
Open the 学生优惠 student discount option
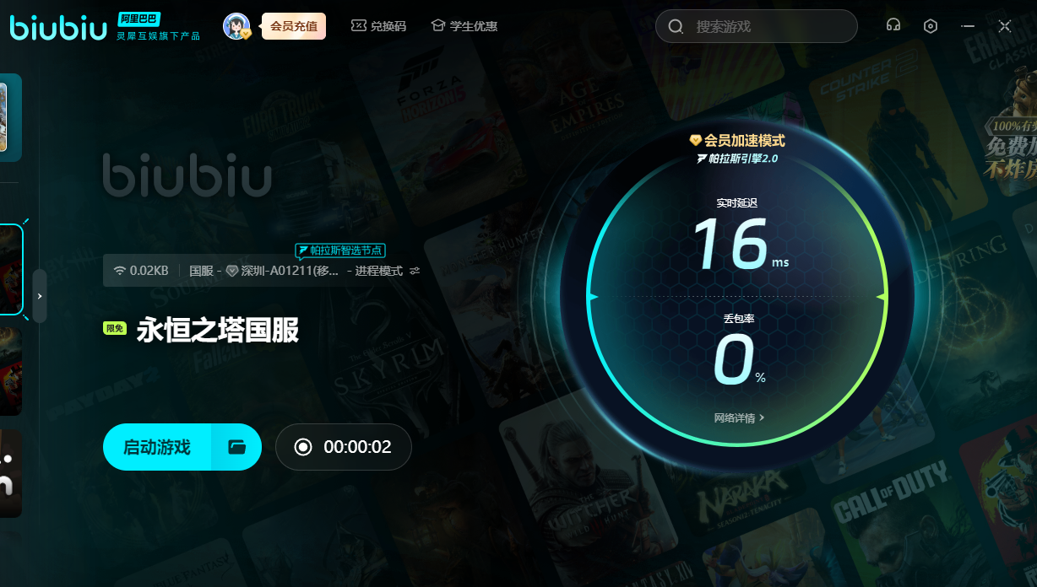point(464,26)
